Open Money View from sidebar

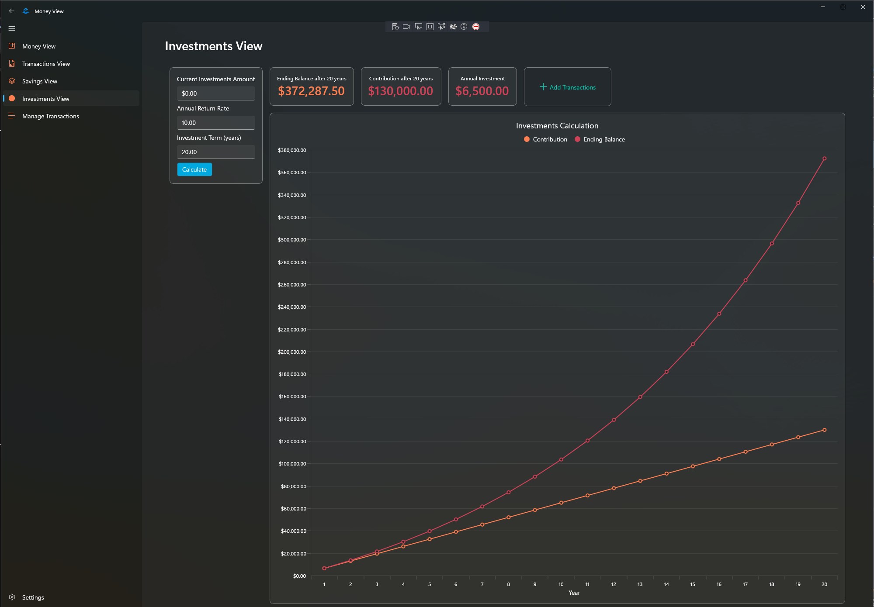[39, 46]
